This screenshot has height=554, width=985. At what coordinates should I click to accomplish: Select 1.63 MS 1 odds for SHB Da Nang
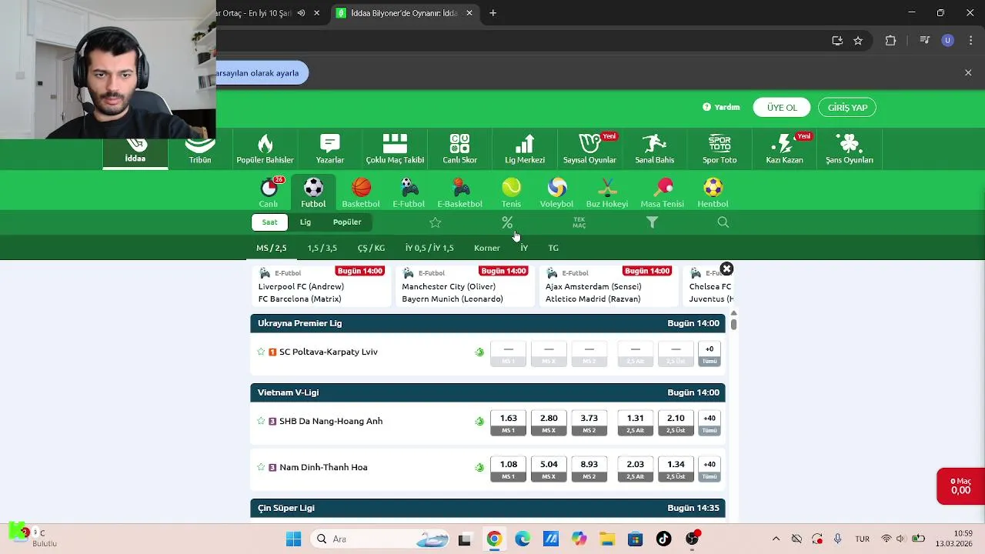509,422
